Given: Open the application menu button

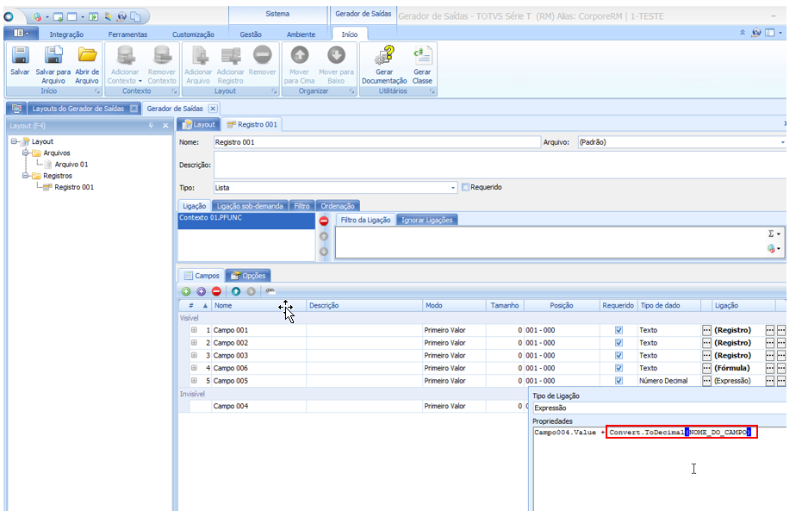Looking at the screenshot, I should (21, 34).
